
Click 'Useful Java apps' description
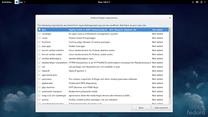(x=77, y=46)
